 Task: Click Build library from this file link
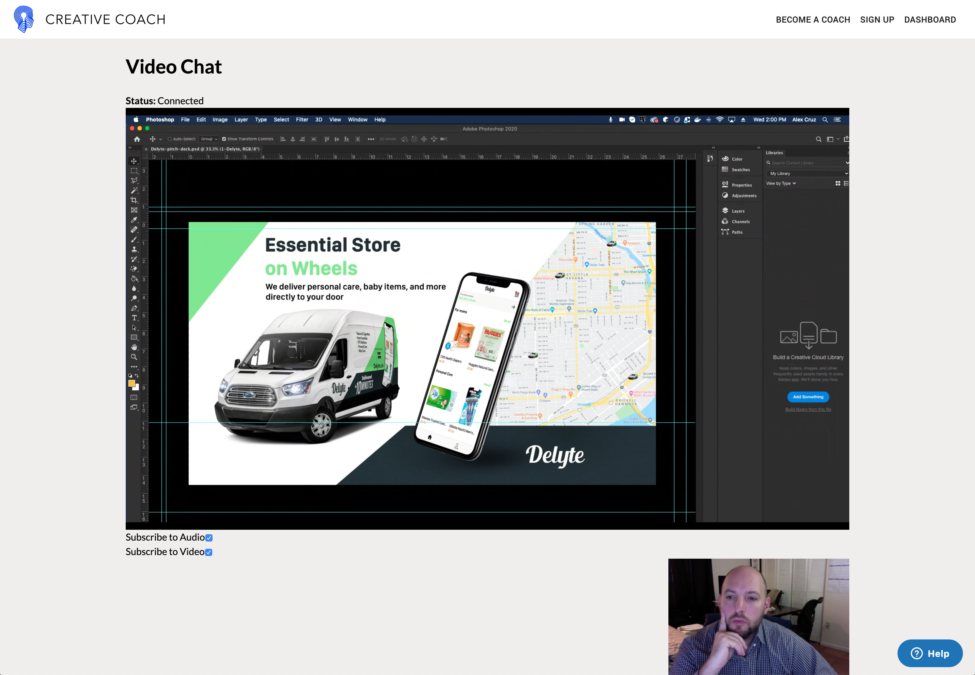(x=808, y=410)
